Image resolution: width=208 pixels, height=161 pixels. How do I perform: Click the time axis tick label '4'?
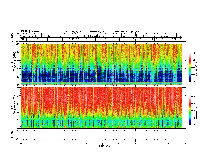(x=86, y=144)
